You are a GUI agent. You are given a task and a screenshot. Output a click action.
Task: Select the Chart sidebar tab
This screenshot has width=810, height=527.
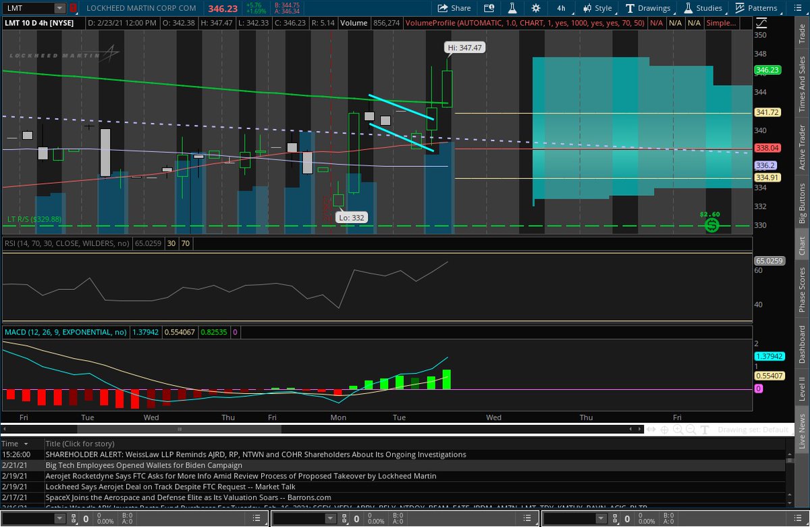click(x=802, y=245)
